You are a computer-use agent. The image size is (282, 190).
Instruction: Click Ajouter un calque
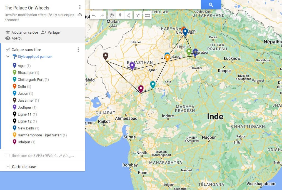(x=22, y=32)
